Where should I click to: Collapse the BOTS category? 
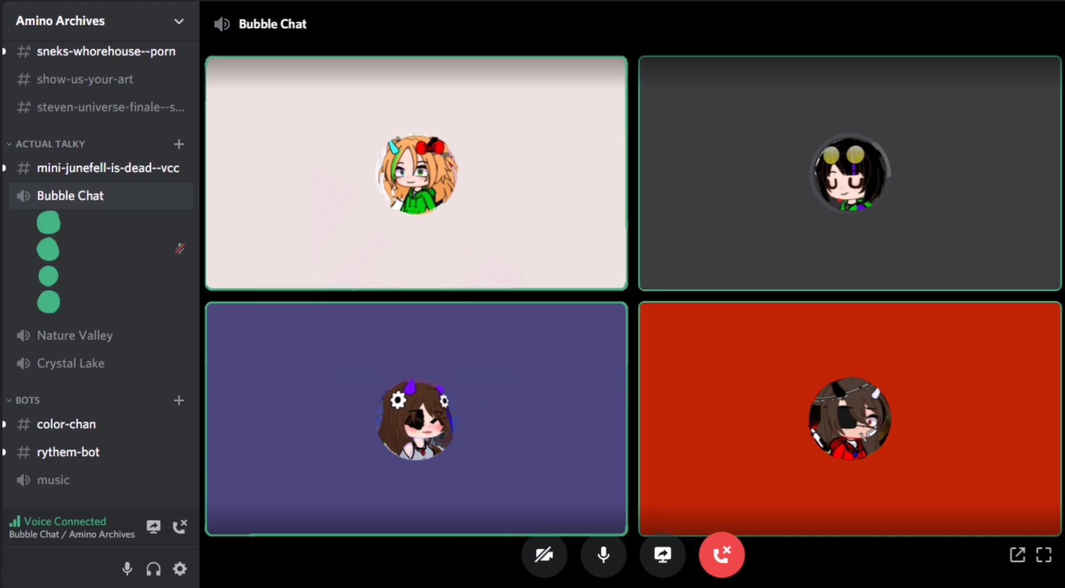point(27,401)
